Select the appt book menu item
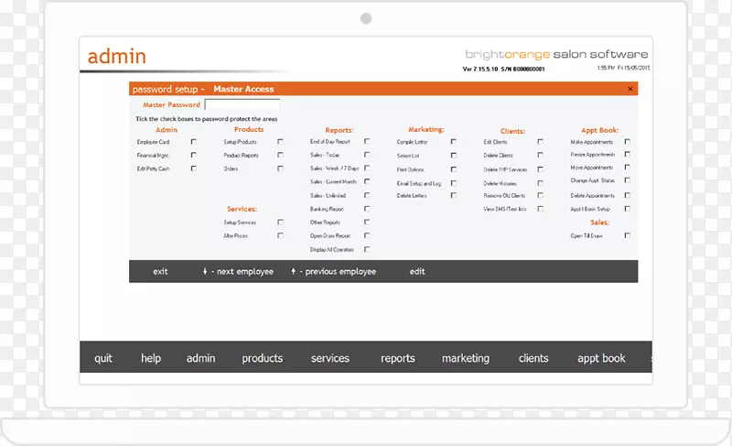 [x=601, y=358]
